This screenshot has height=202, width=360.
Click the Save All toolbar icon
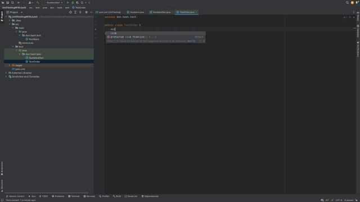7,2
